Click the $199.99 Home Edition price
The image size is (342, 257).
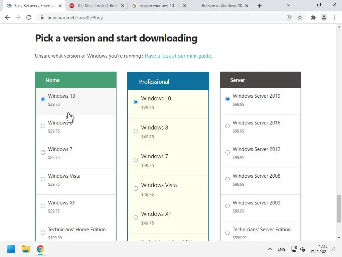pos(55,238)
